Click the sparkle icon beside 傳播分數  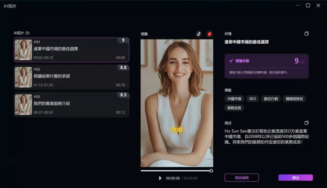coord(231,61)
